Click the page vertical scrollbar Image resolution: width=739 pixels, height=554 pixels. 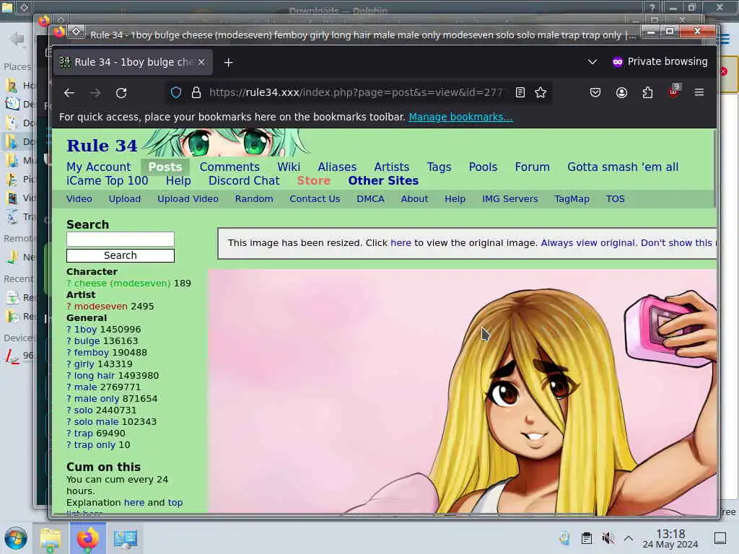point(714,170)
